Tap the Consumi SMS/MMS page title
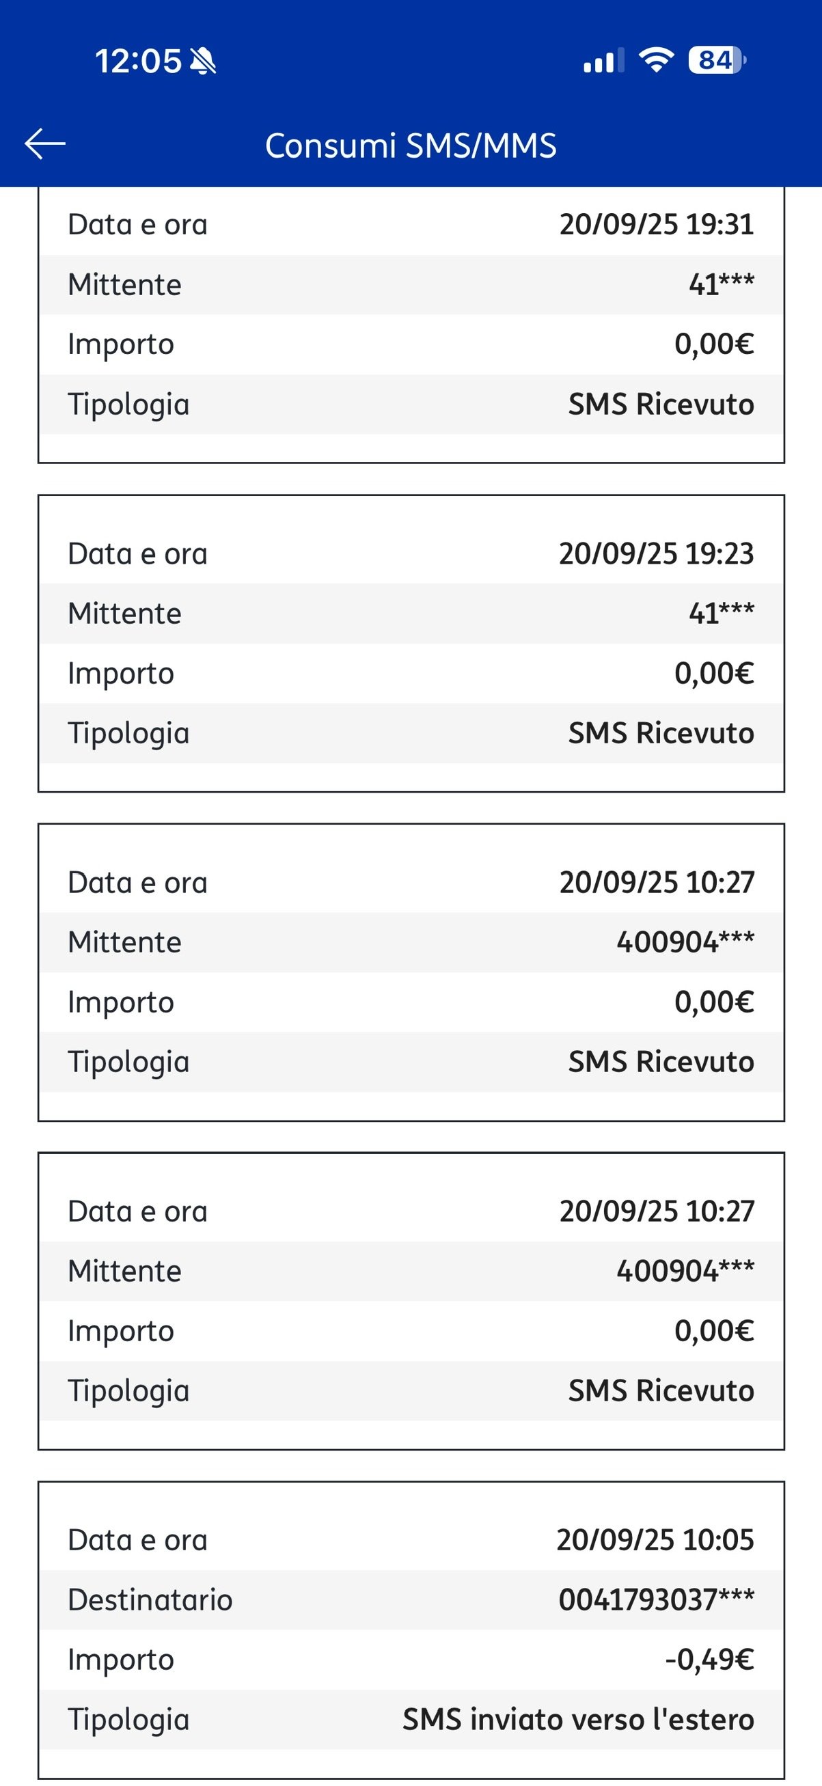The width and height of the screenshot is (822, 1786). [x=410, y=146]
